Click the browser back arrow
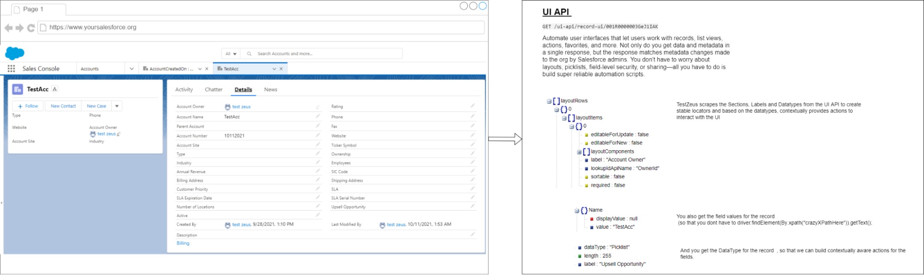The height and width of the screenshot is (275, 924). click(8, 28)
